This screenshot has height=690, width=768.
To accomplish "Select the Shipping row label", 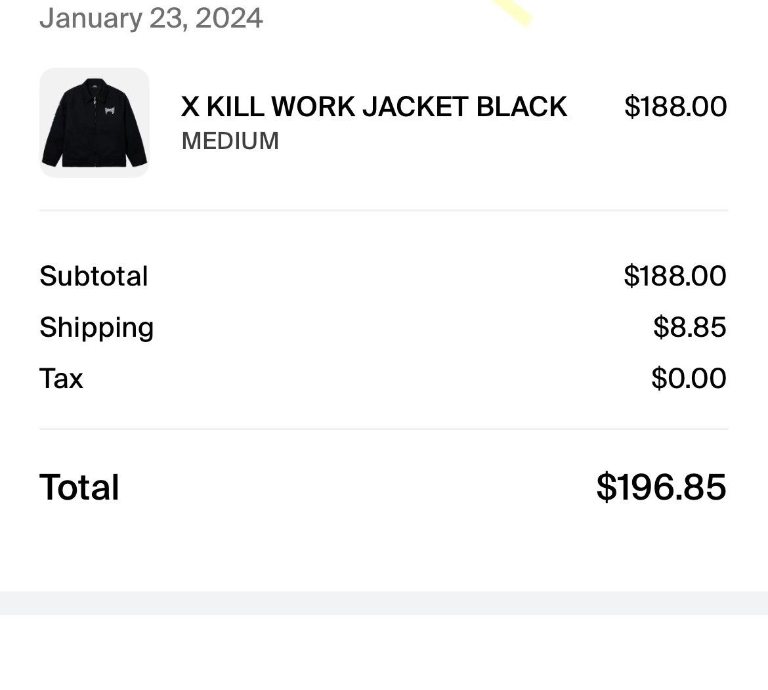I will coord(96,327).
